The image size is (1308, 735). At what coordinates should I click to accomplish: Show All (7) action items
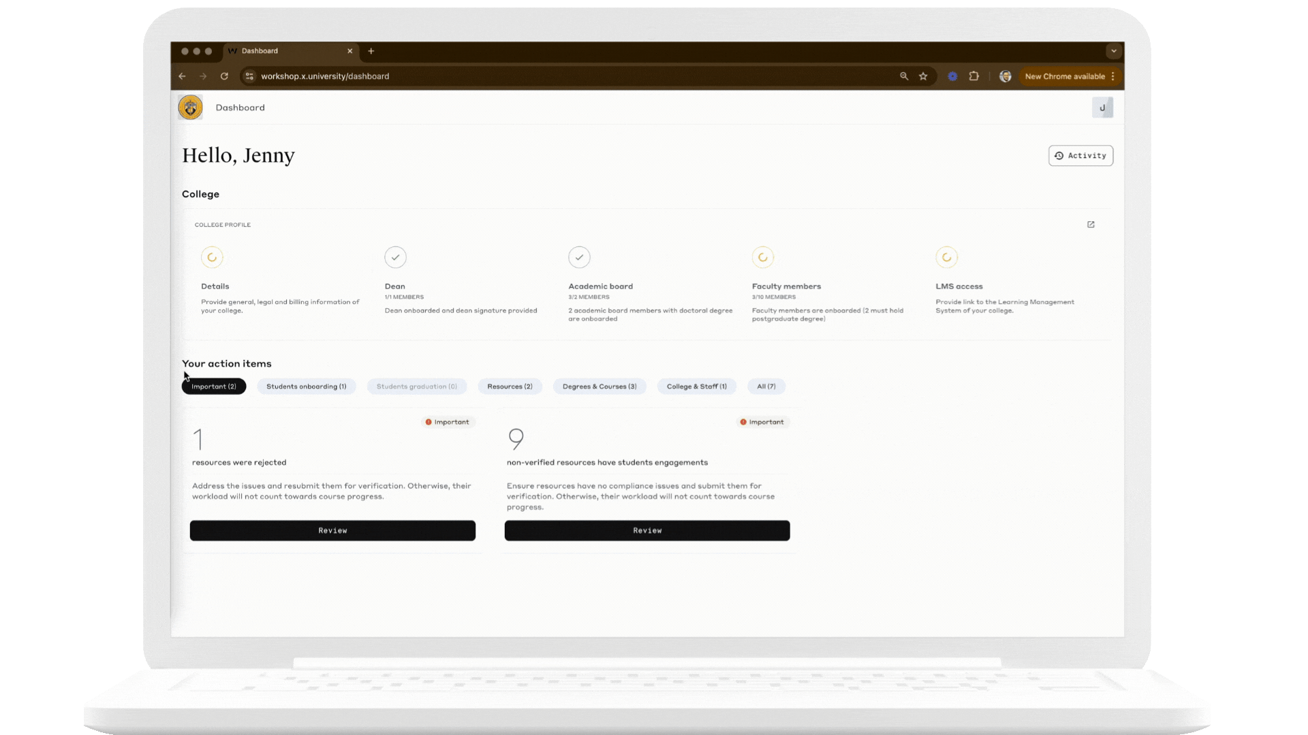[x=766, y=387]
